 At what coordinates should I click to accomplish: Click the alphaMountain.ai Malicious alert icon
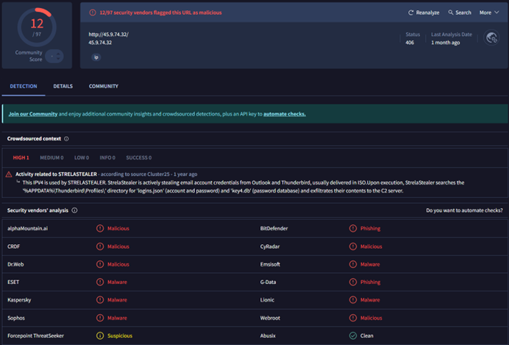coord(100,229)
